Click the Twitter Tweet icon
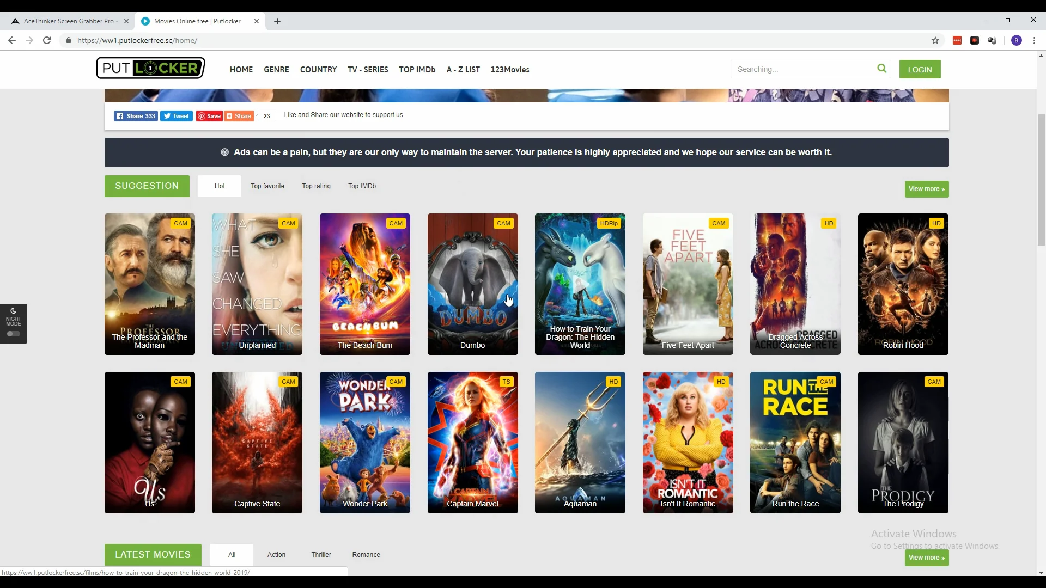Screen dimensions: 1046x588 point(176,115)
